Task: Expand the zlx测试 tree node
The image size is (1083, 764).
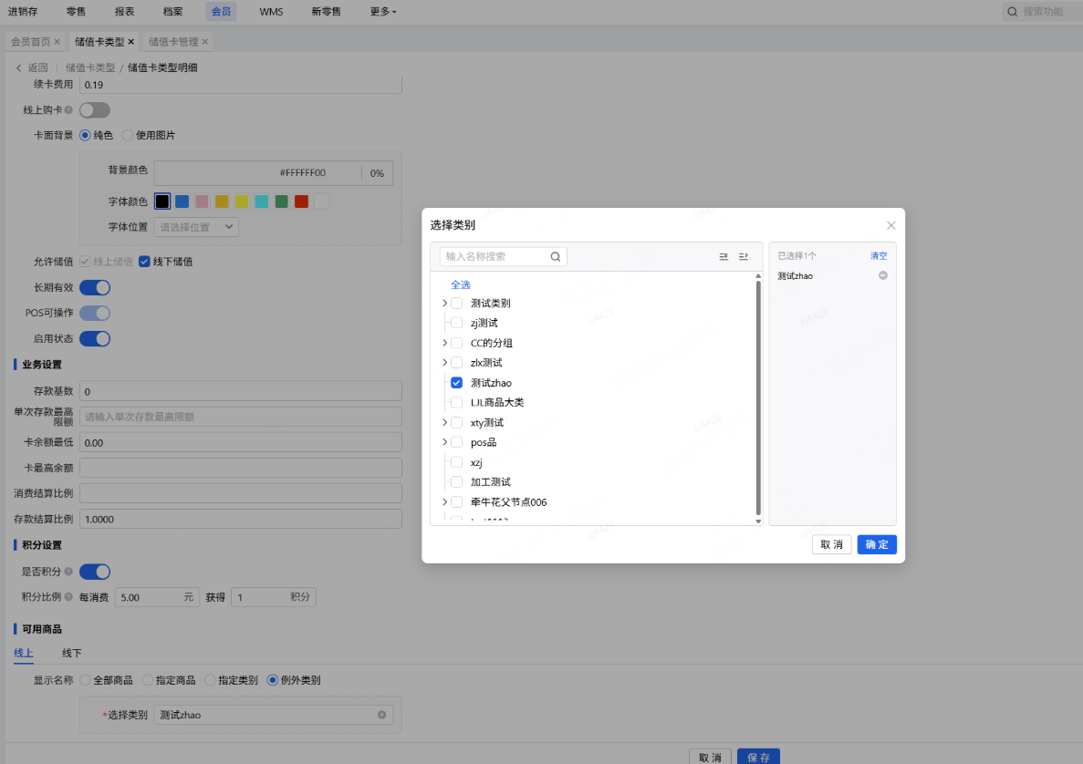Action: 444,362
